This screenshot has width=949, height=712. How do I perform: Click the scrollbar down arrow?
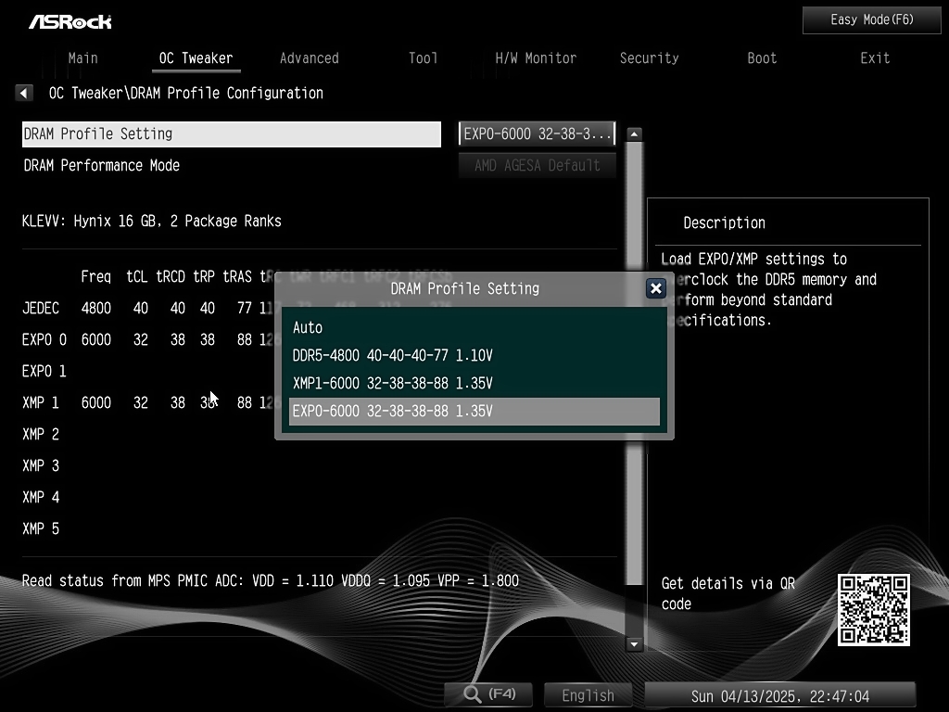(634, 643)
